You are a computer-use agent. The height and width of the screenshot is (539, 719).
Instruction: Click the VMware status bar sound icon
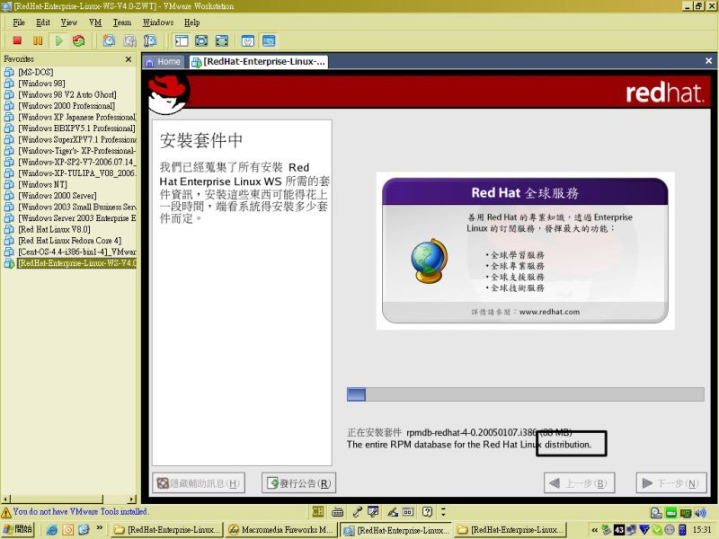(700, 512)
